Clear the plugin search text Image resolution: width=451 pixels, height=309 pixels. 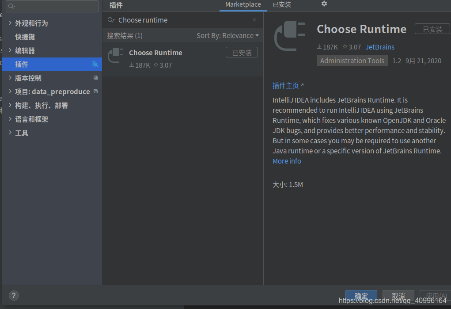254,20
